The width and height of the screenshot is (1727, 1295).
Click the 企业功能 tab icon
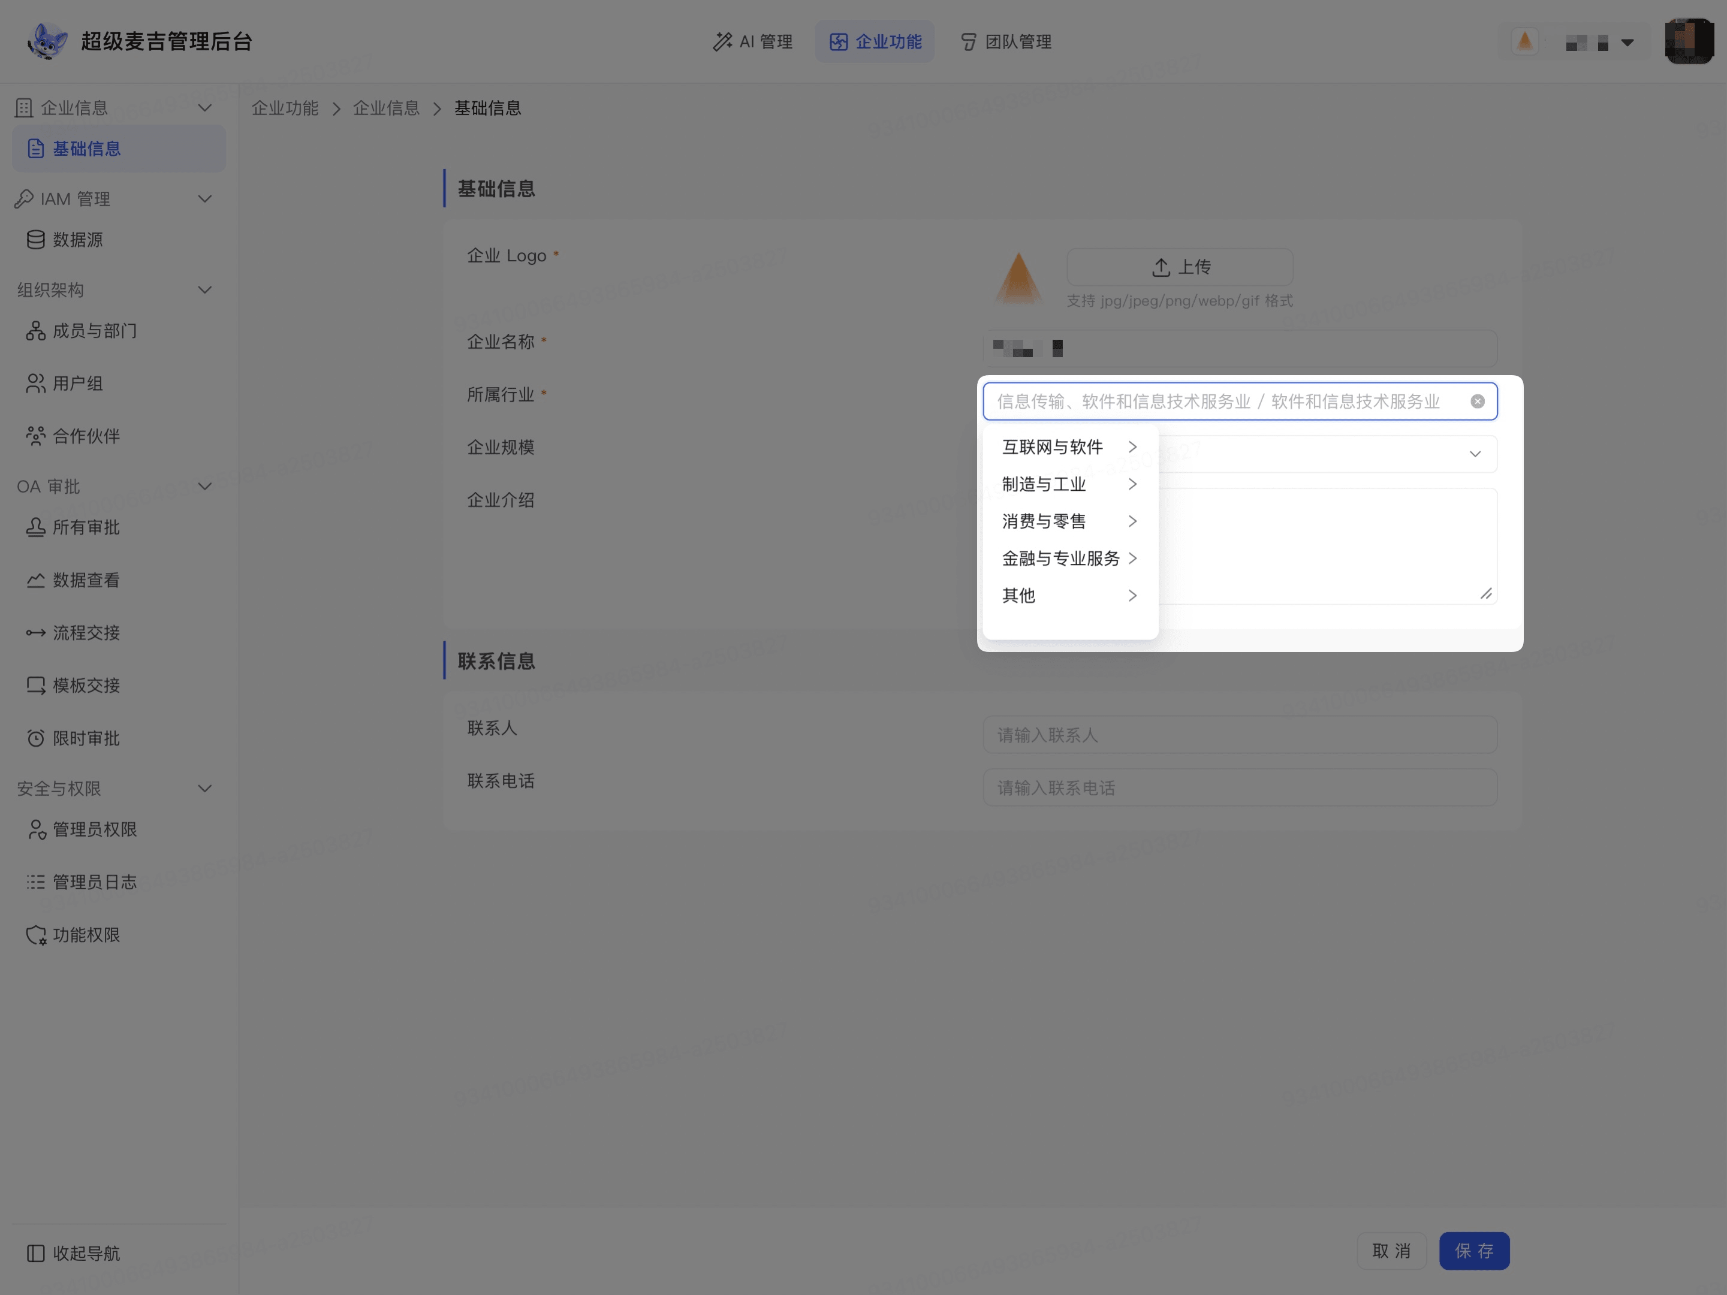click(x=839, y=41)
